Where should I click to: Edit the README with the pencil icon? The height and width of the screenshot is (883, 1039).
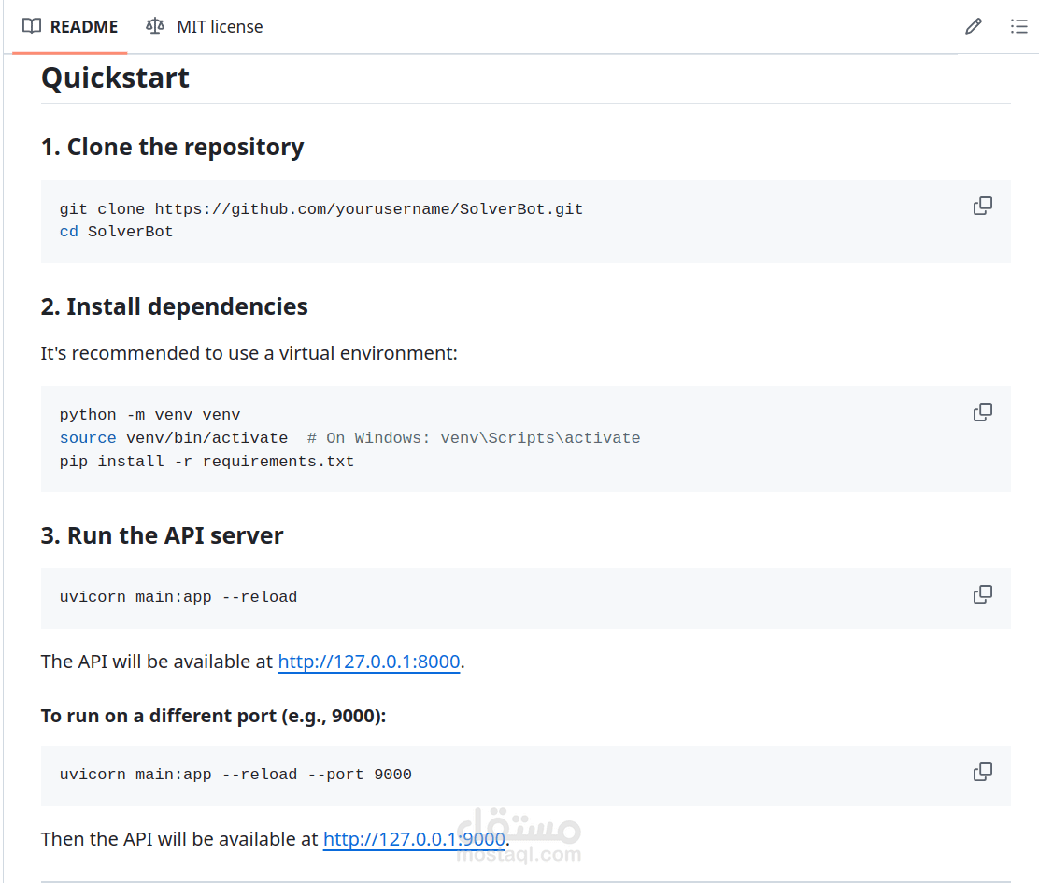pos(974,26)
